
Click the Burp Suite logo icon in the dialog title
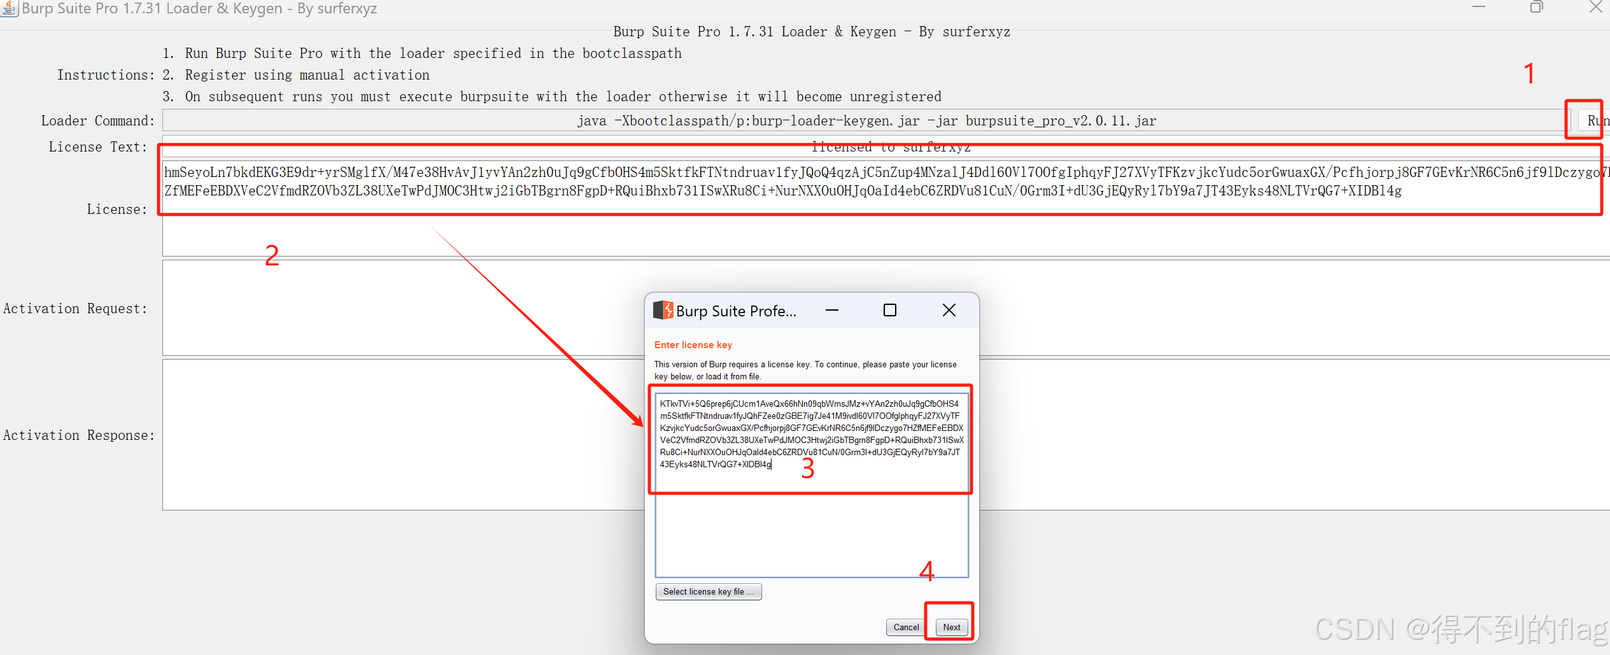pyautogui.click(x=663, y=310)
